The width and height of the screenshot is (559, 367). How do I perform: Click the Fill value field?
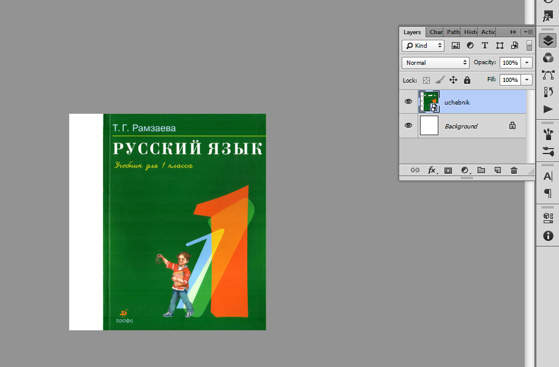[510, 80]
